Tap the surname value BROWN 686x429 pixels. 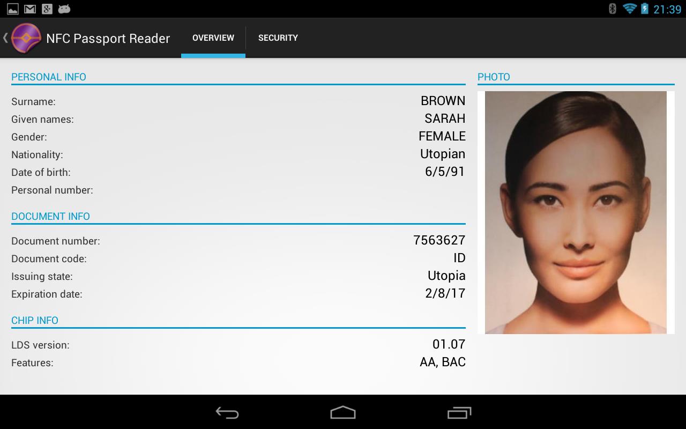(x=443, y=101)
